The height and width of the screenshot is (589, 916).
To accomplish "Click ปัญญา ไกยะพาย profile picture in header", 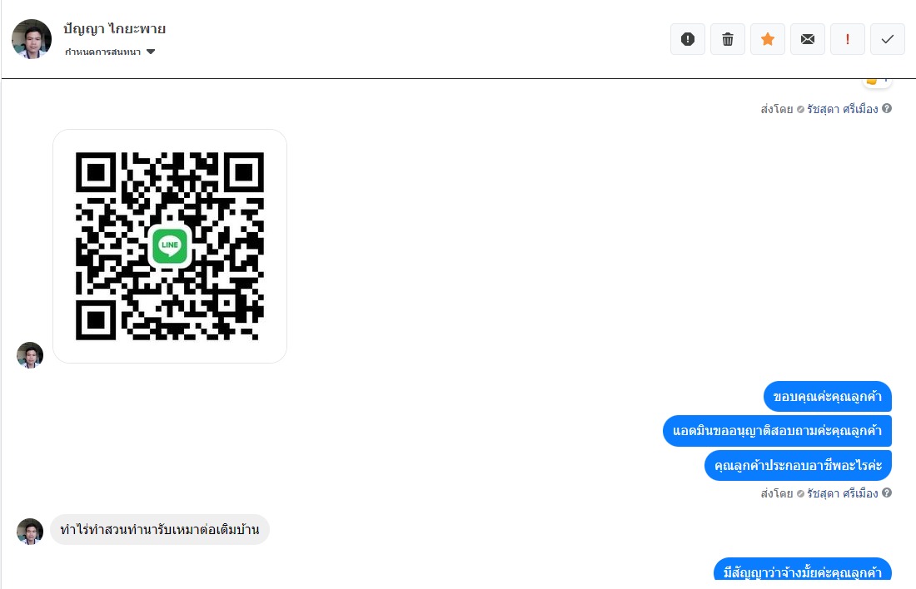I will (x=32, y=39).
